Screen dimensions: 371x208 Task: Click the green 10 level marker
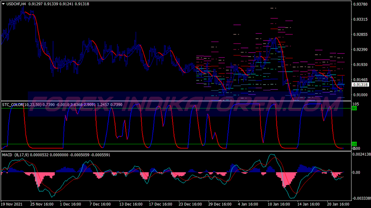[354, 144]
